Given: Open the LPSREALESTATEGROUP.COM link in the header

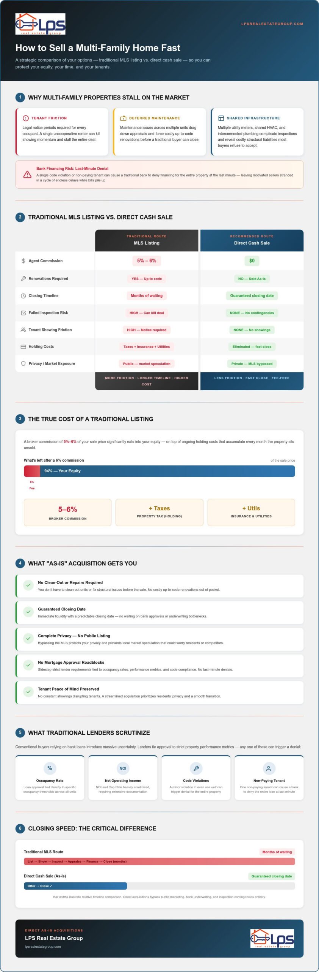Looking at the screenshot, I should pos(272,24).
